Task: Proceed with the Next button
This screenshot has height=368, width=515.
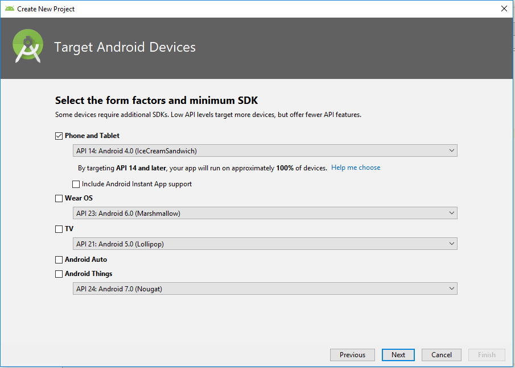Action: pos(398,355)
